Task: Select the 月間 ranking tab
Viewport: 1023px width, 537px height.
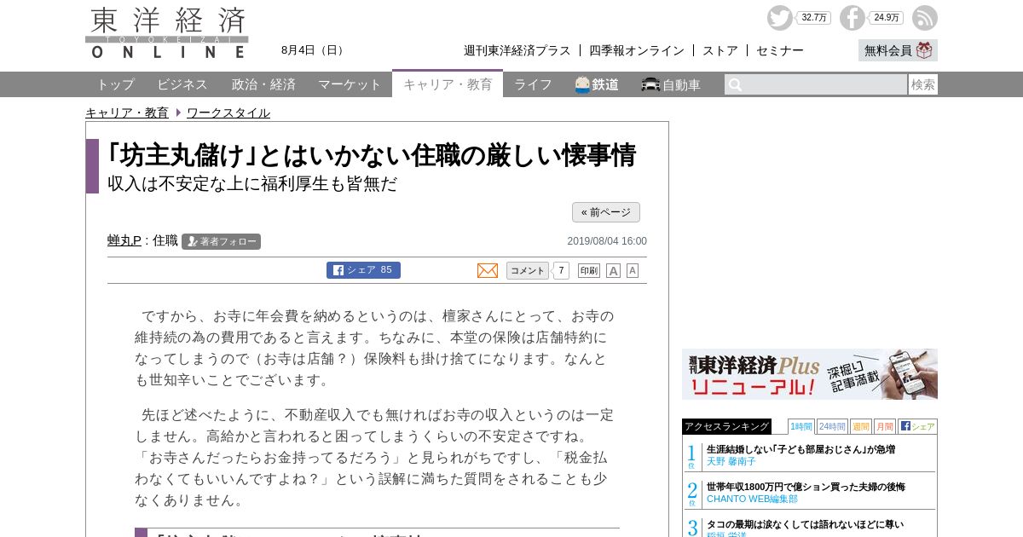Action: coord(885,426)
